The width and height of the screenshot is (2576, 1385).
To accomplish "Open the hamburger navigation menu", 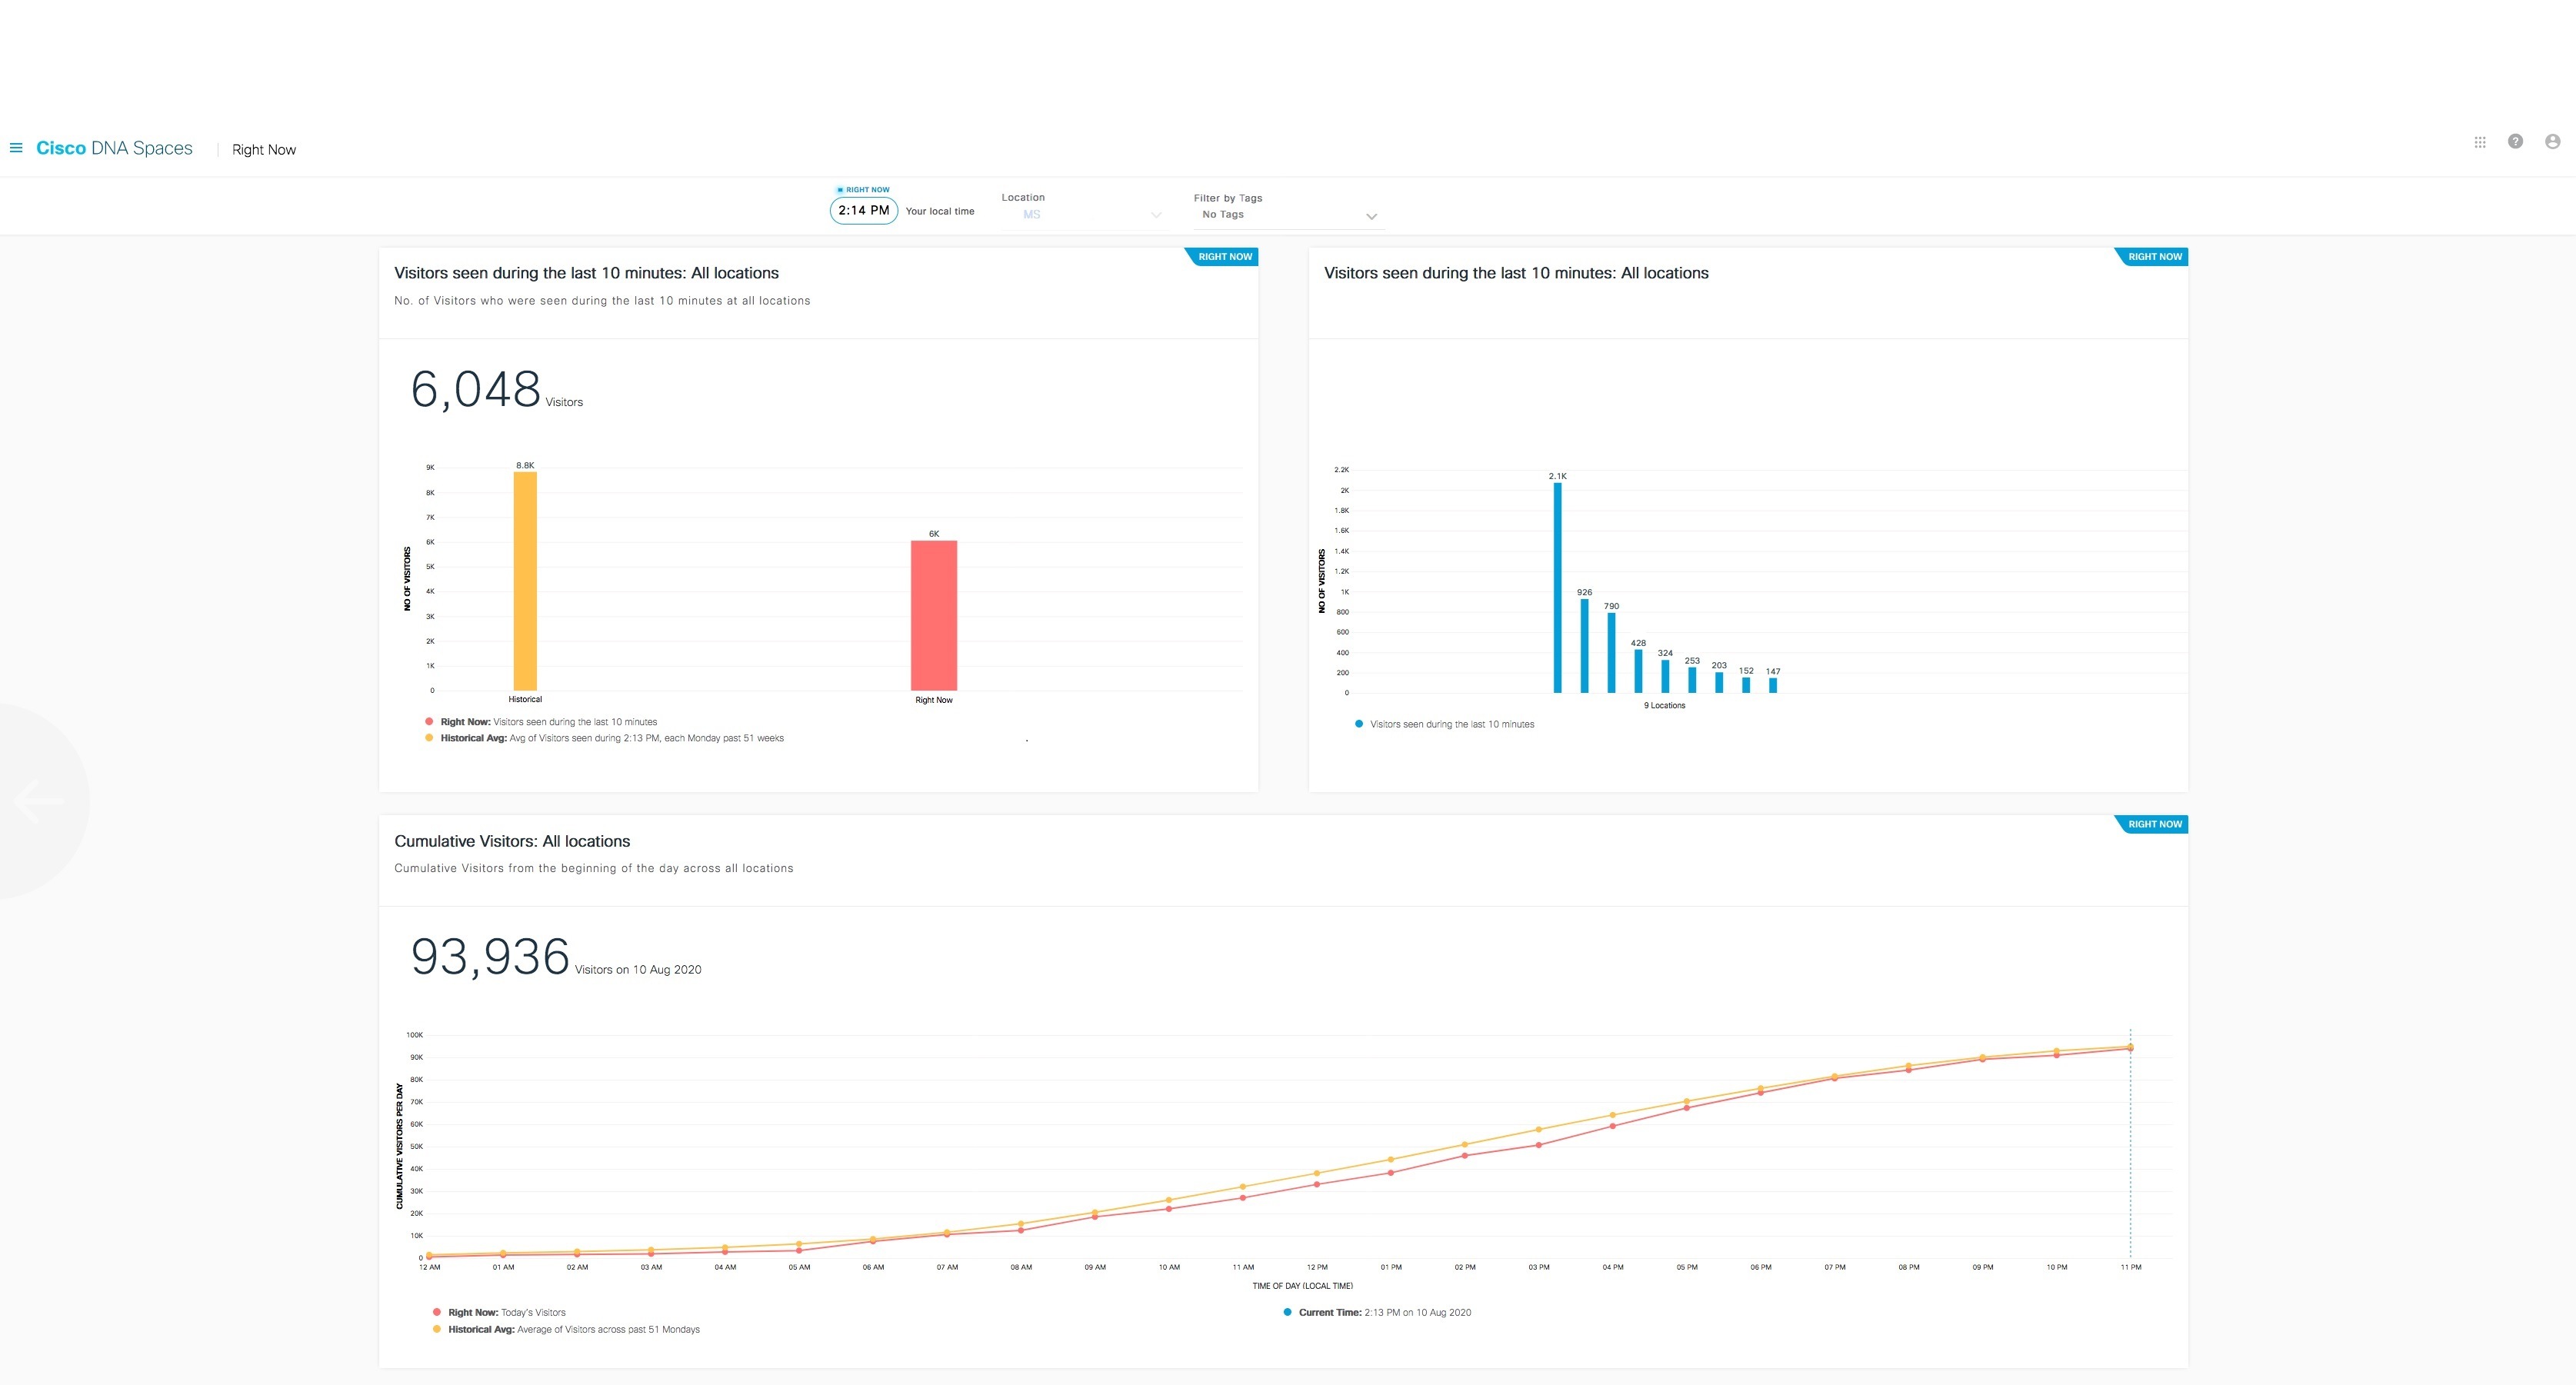I will click(x=16, y=148).
